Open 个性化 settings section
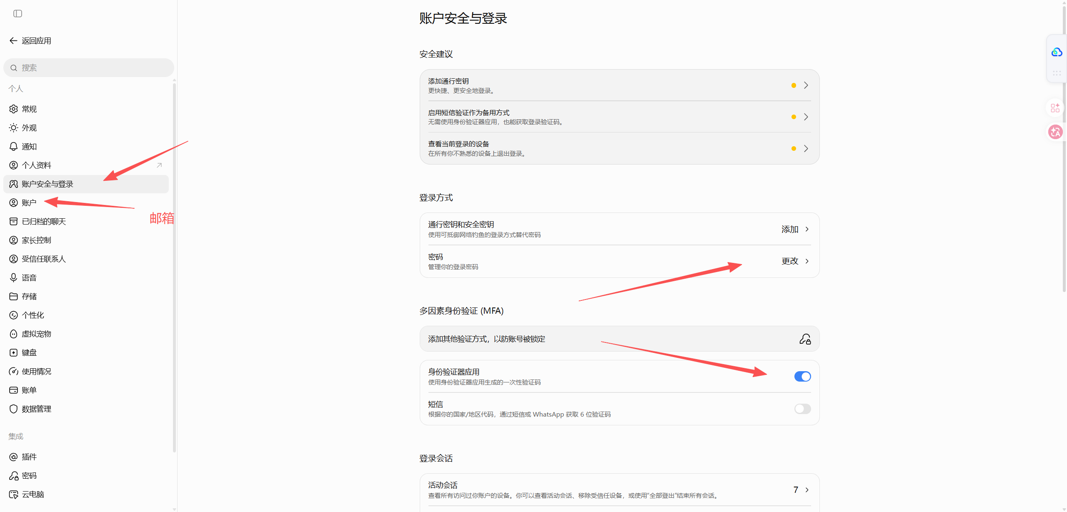This screenshot has height=512, width=1067. coord(86,315)
